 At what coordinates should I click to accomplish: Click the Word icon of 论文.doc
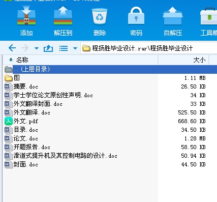coord(9,138)
